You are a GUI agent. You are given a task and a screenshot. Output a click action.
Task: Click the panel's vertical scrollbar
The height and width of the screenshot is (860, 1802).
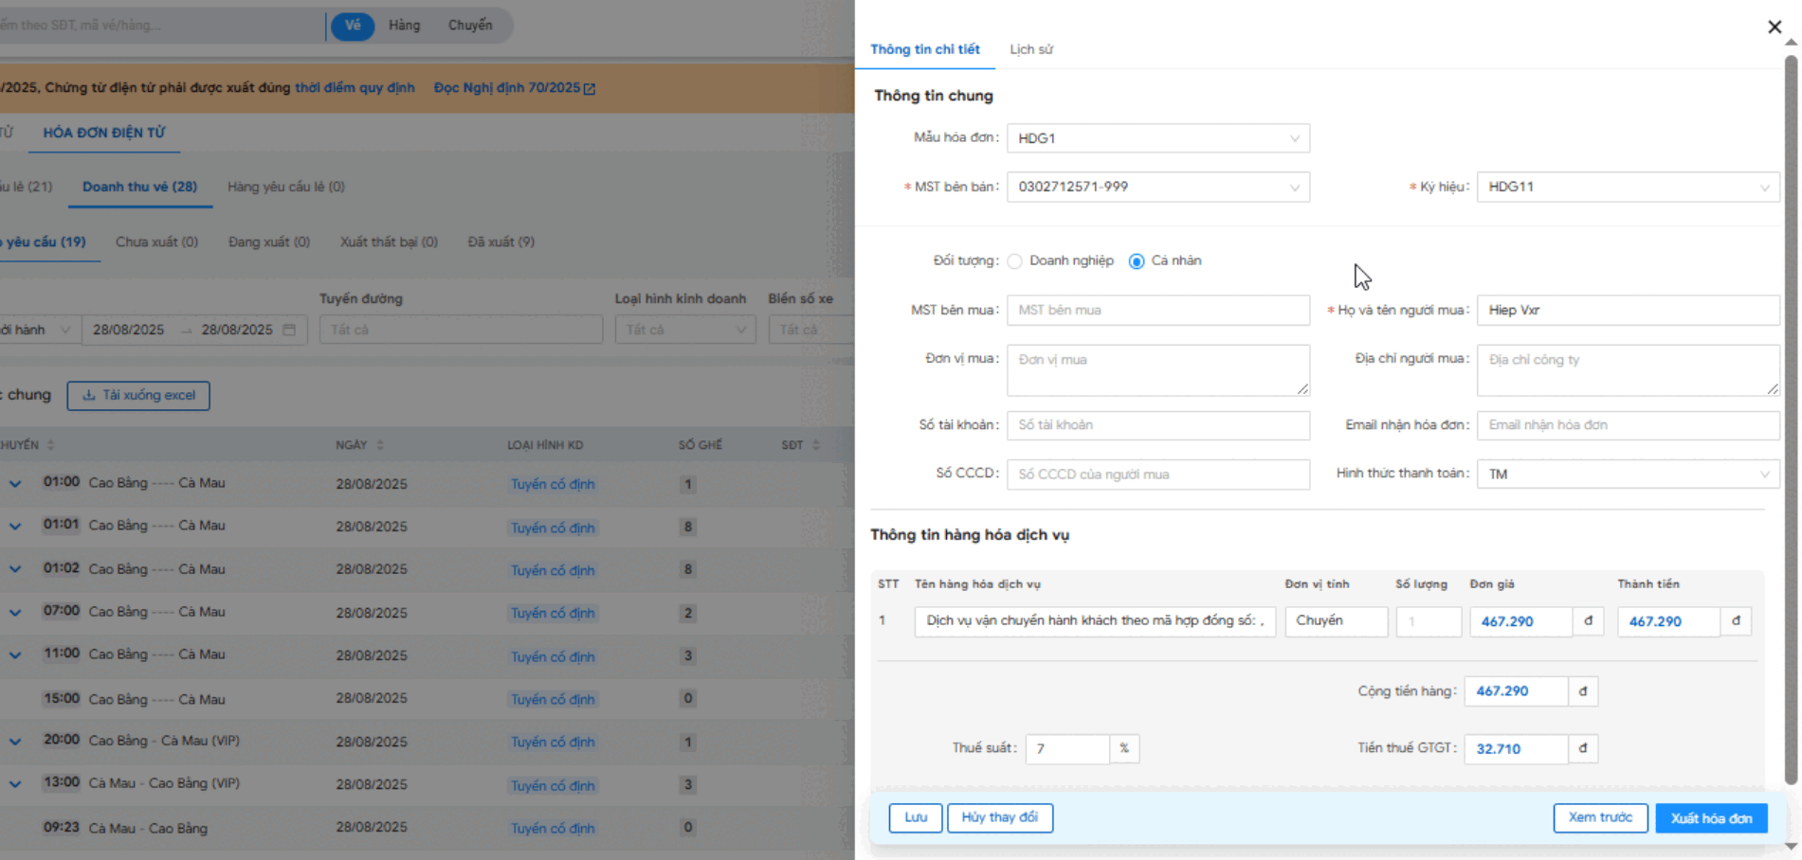click(1791, 417)
